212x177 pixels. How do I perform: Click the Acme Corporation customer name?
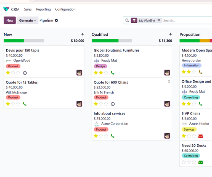(115, 124)
